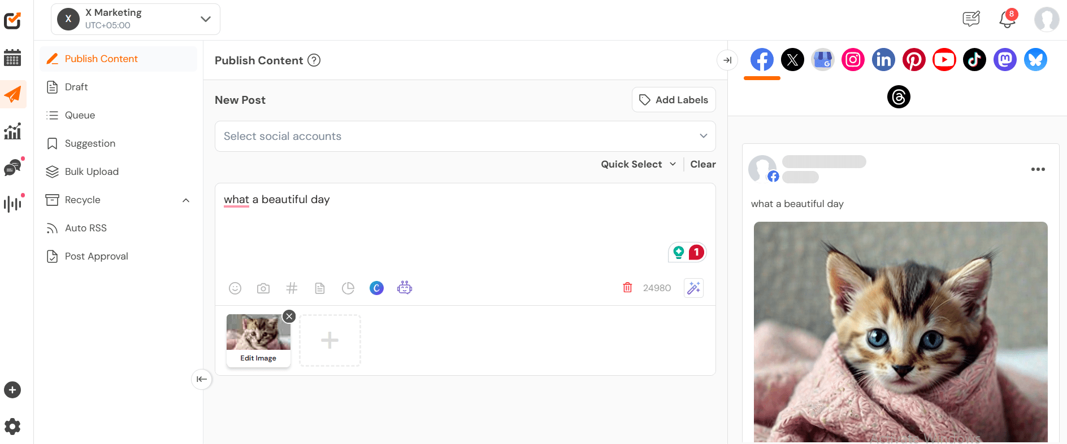Screen dimensions: 1067x444
Task: Click the round plus add icon
Action: (12, 390)
